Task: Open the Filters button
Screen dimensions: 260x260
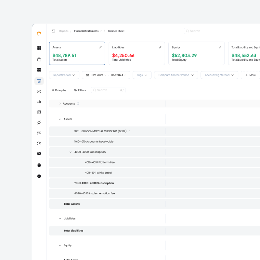Action: click(x=80, y=90)
